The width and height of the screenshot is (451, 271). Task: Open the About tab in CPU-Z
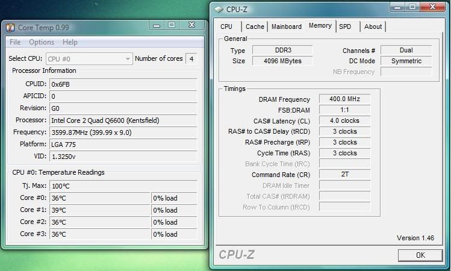point(373,26)
